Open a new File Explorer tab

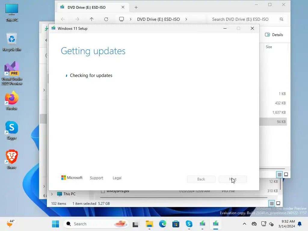coord(136,8)
